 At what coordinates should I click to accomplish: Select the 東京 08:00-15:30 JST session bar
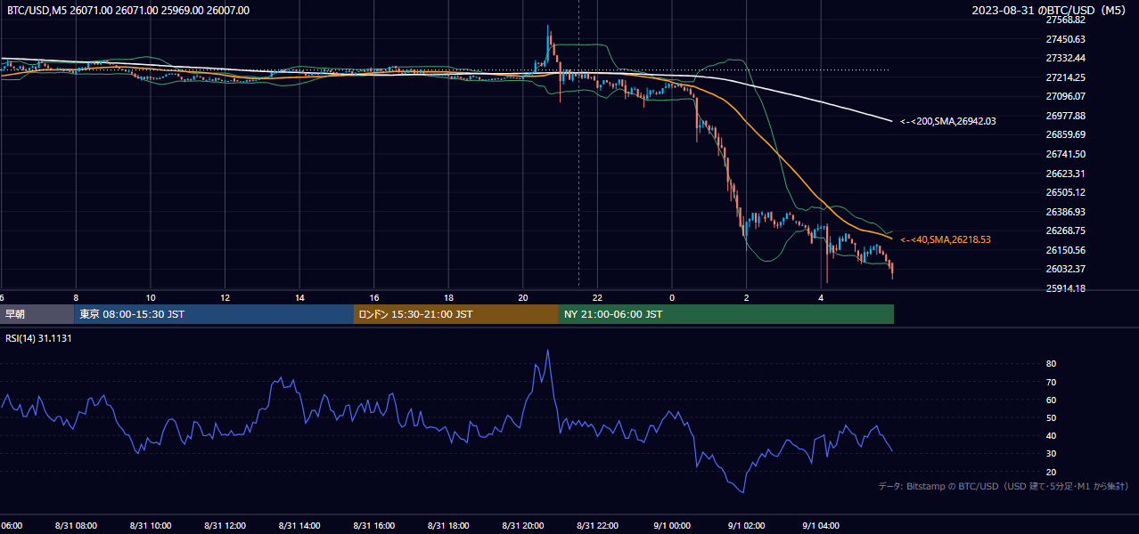pyautogui.click(x=214, y=314)
